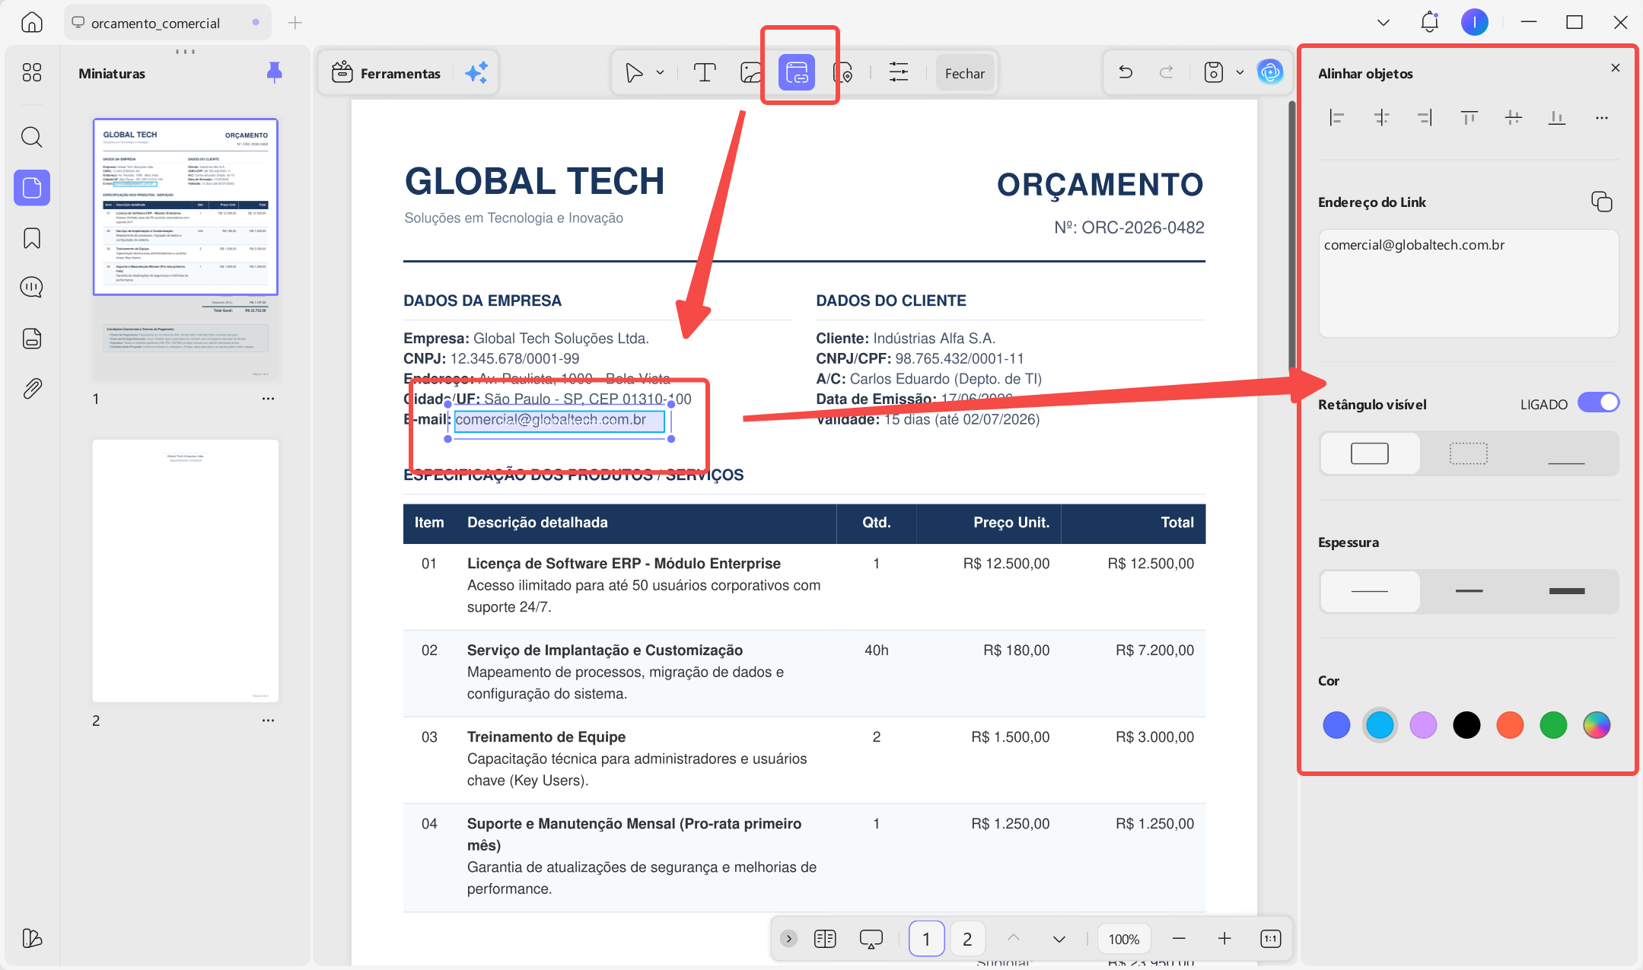Jump to page 2 button

click(x=967, y=939)
